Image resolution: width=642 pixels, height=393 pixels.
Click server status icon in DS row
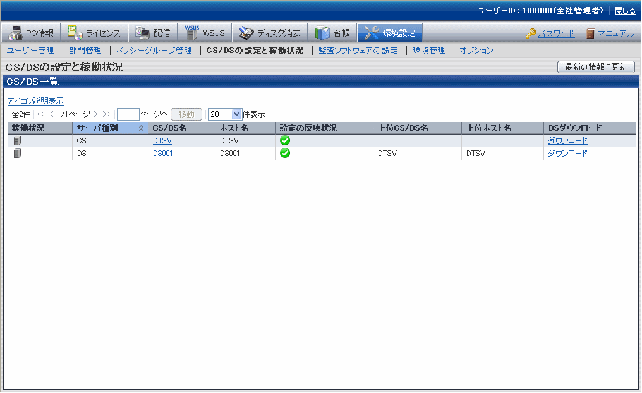(17, 154)
